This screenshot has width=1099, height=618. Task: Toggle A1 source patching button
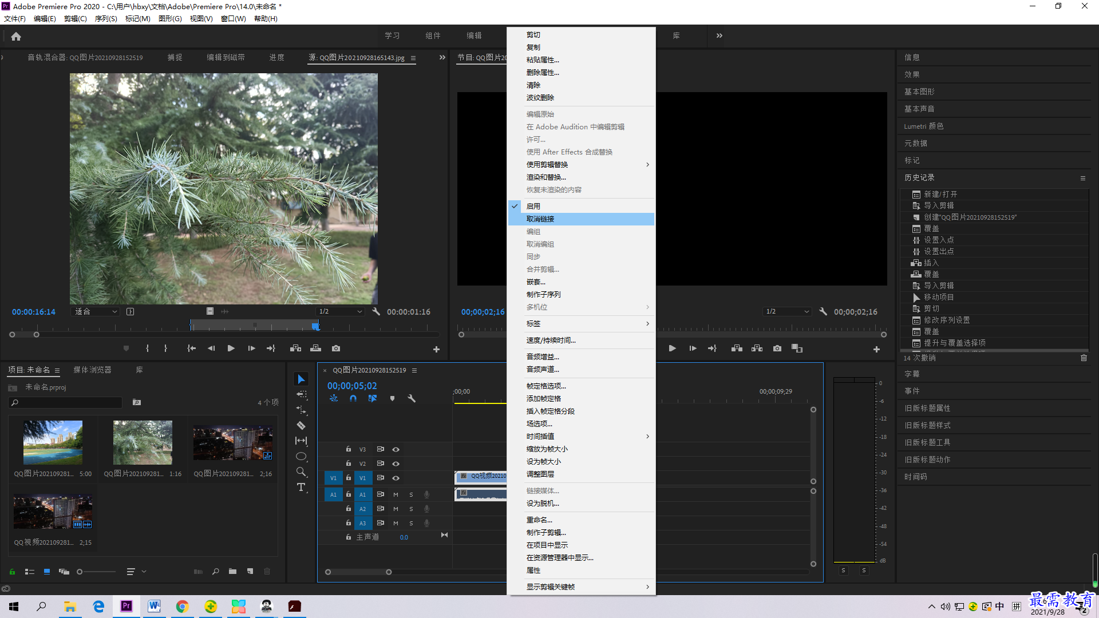[333, 494]
